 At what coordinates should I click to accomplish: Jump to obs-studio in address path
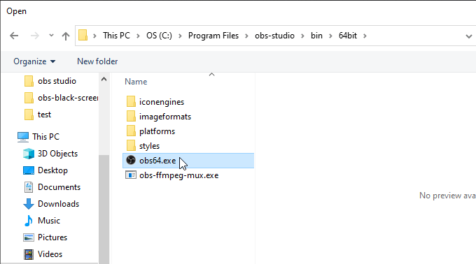coord(274,36)
